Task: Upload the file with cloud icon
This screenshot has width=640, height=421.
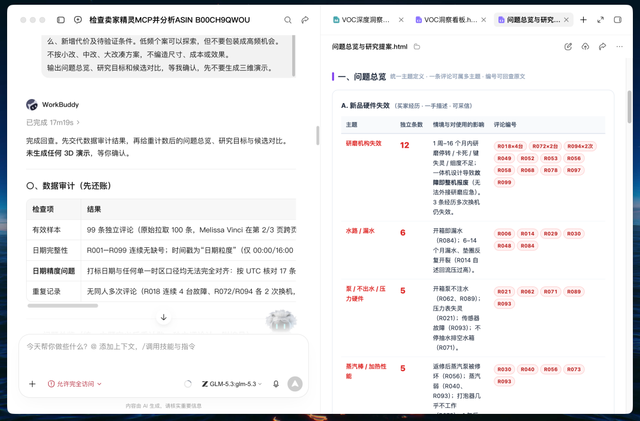Action: click(x=585, y=47)
